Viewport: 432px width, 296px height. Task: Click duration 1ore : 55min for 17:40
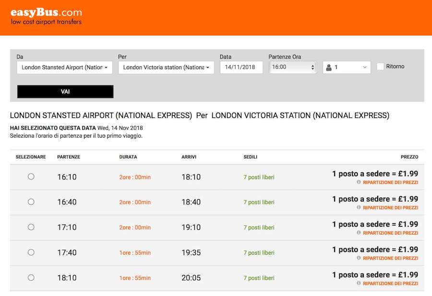click(135, 253)
